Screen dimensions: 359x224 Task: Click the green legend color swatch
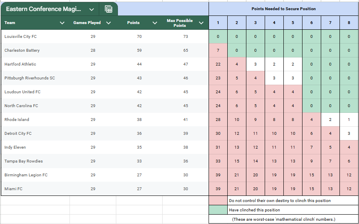click(218, 210)
